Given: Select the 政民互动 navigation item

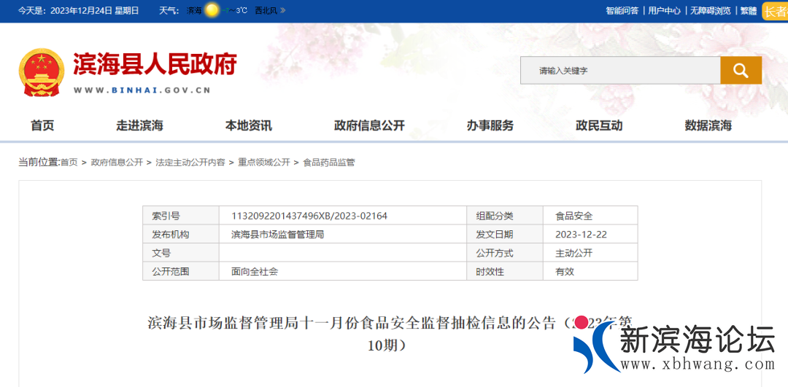Looking at the screenshot, I should (599, 125).
